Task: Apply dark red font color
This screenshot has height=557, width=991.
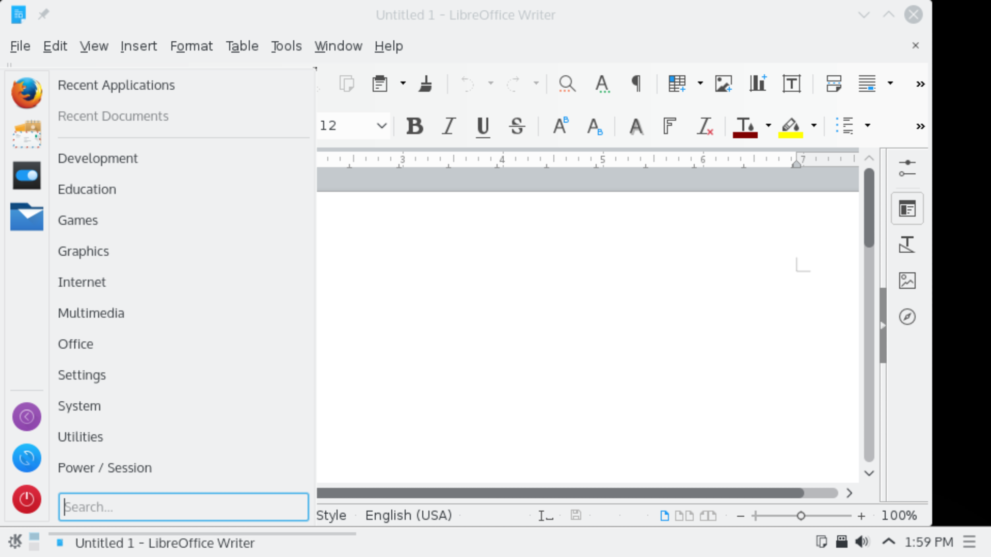Action: 745,127
